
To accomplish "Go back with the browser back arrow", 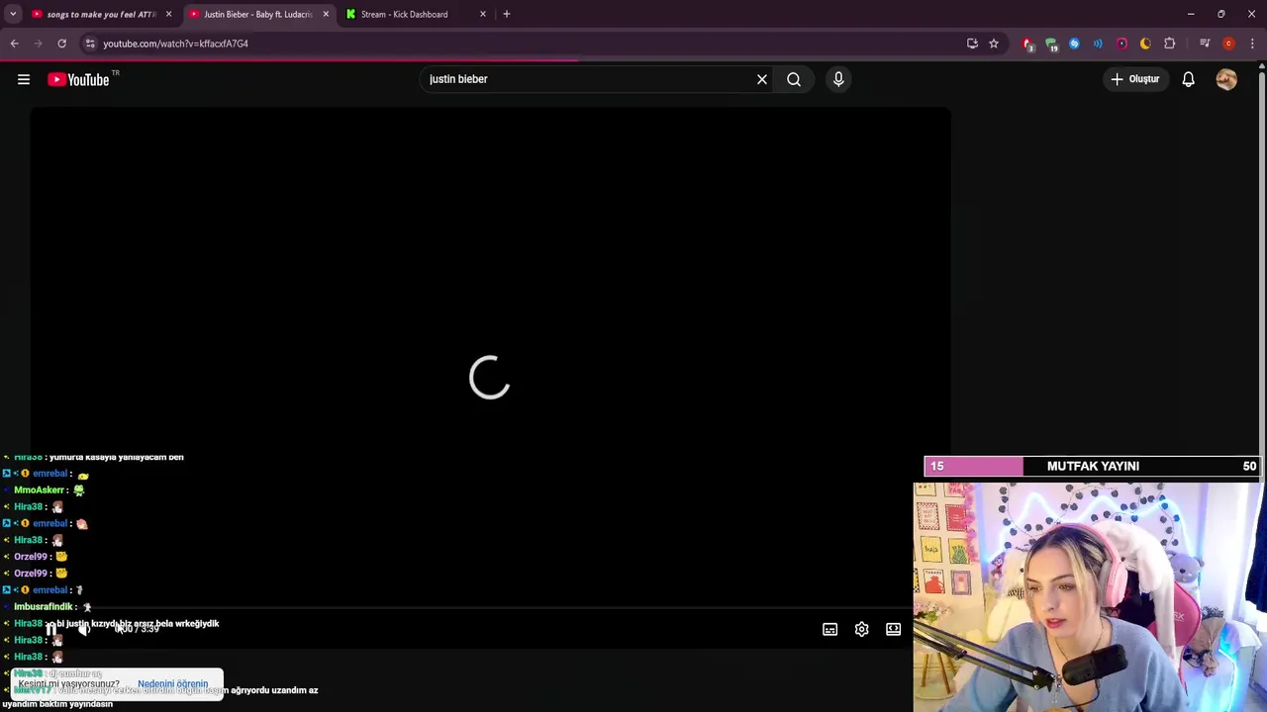I will (15, 44).
